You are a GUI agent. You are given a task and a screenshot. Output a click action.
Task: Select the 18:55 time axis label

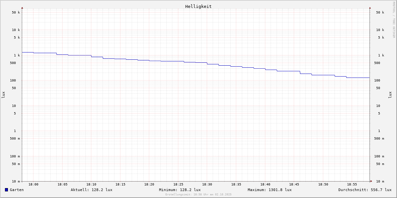[x=352, y=184]
